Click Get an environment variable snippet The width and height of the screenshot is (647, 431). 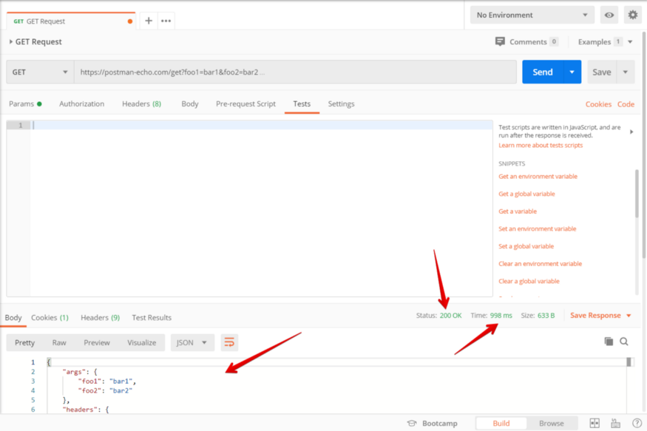tap(538, 177)
